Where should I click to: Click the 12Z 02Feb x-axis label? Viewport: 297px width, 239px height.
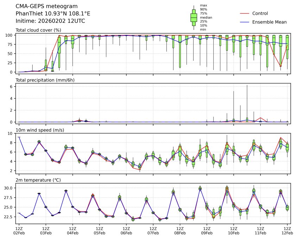pyautogui.click(x=19, y=231)
